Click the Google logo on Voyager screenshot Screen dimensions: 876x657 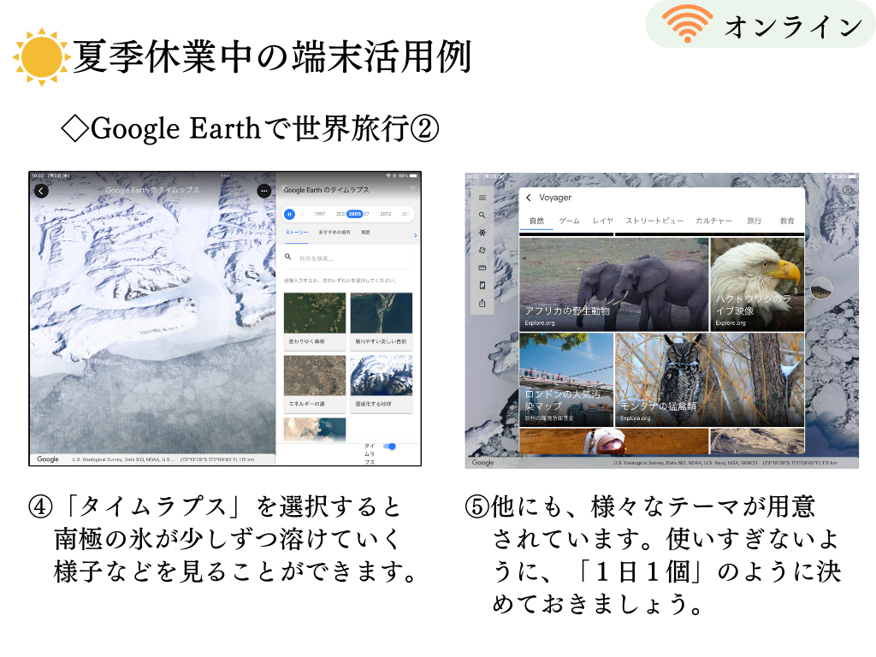(x=482, y=463)
